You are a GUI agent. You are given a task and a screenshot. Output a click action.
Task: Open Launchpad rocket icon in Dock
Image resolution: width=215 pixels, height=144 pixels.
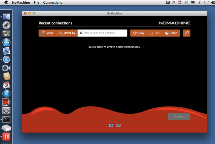[6, 25]
